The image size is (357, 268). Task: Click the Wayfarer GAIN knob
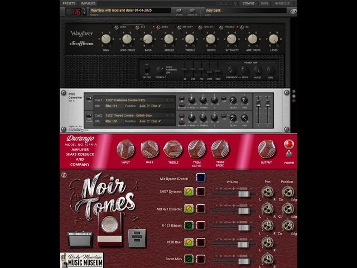pyautogui.click(x=106, y=39)
